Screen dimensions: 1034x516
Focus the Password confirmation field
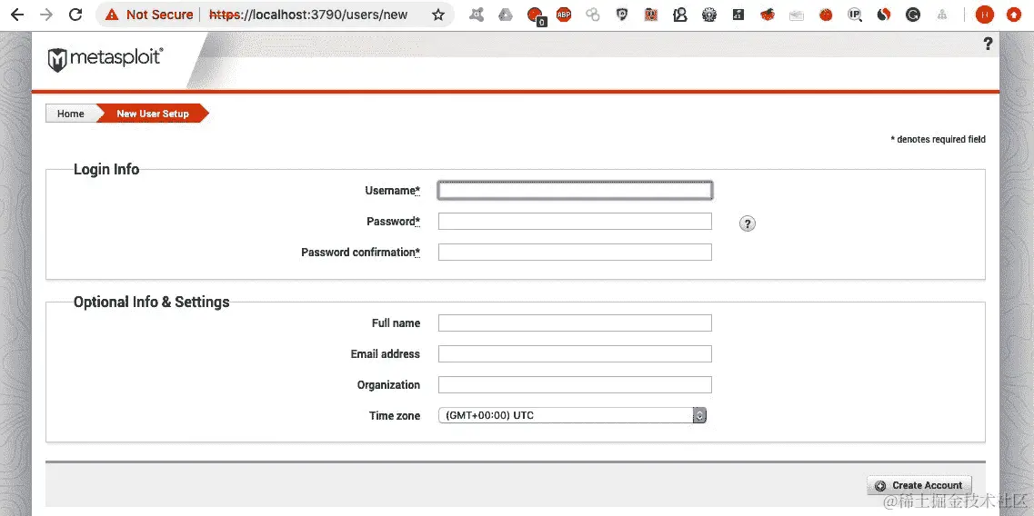point(575,253)
